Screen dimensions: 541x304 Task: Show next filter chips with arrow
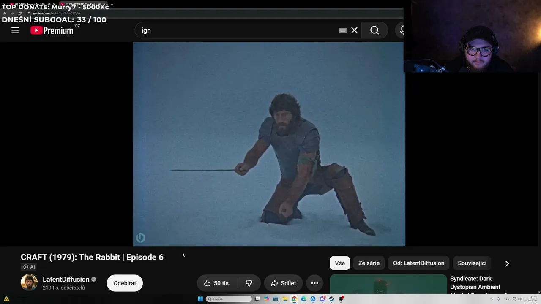coord(507,263)
